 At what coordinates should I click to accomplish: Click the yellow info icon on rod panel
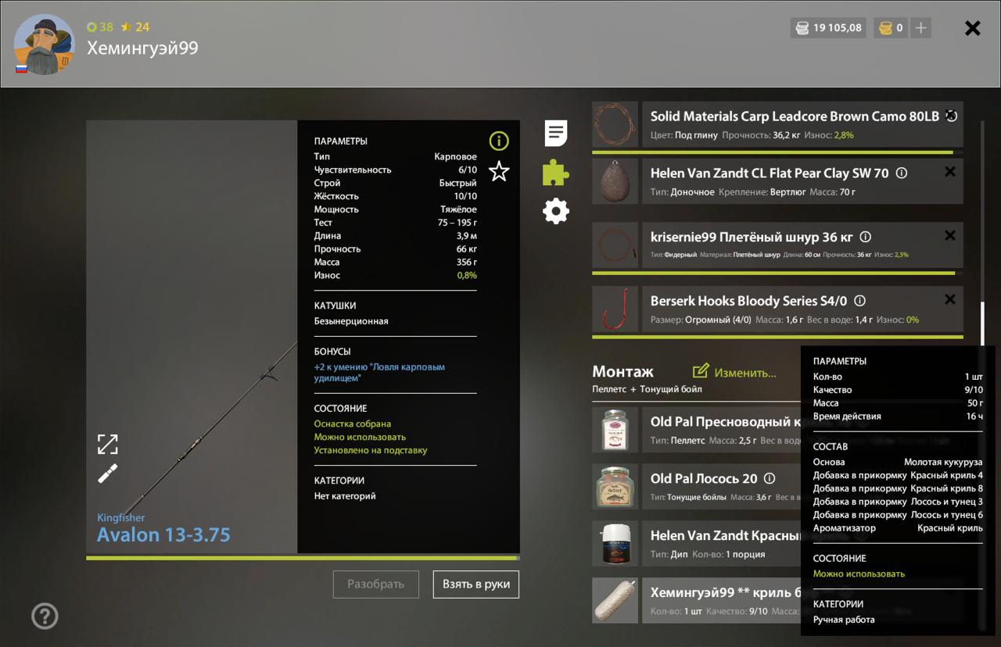499,141
